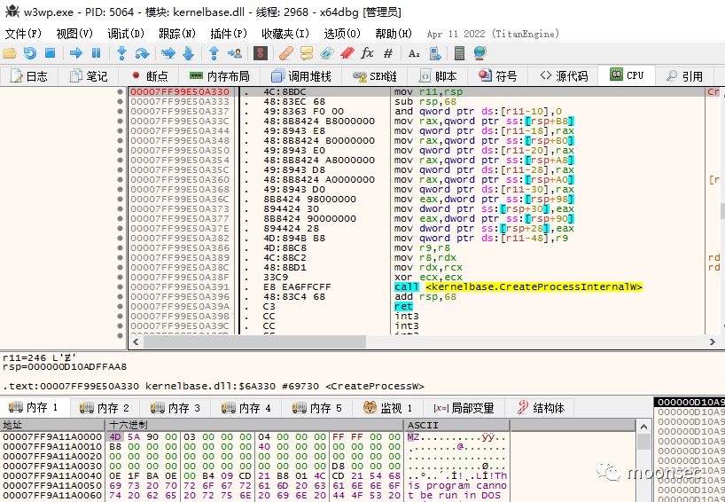
Task: Select the call kernelbase.CreateProcessInternalW instruction
Action: (518, 286)
